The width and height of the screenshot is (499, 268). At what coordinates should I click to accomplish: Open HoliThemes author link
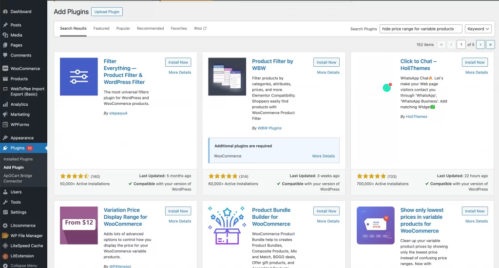pyautogui.click(x=417, y=116)
